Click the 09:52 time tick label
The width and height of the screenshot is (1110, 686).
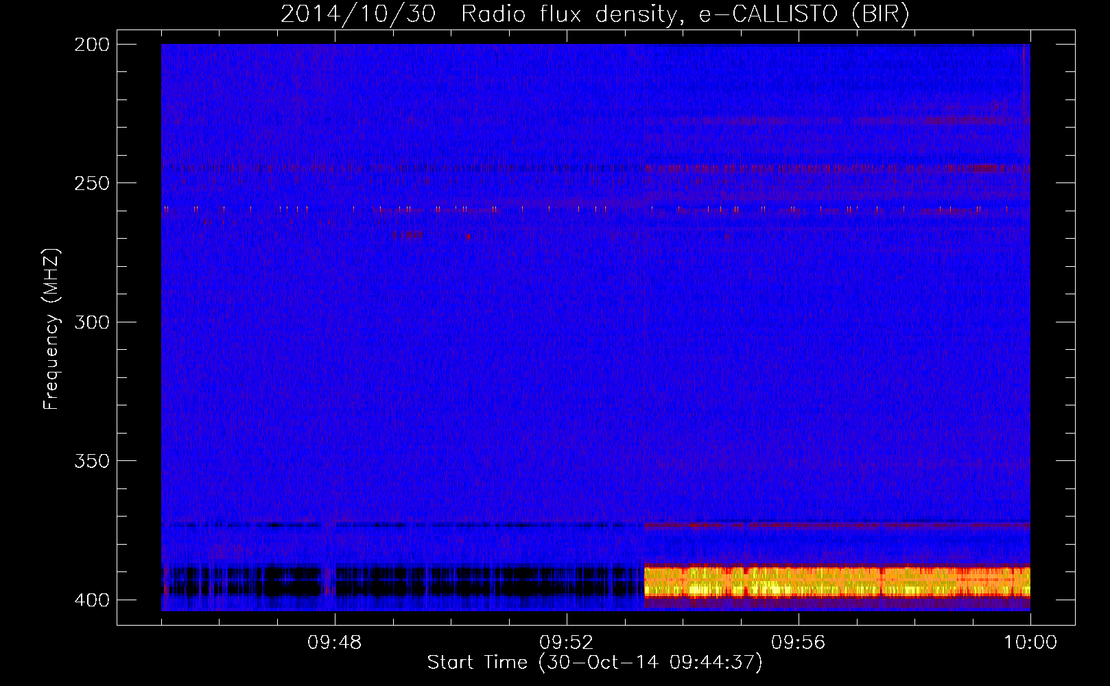pyautogui.click(x=567, y=643)
